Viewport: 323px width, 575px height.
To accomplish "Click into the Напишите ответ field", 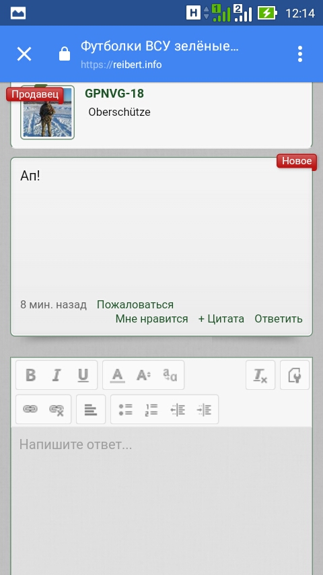I will pos(161,501).
